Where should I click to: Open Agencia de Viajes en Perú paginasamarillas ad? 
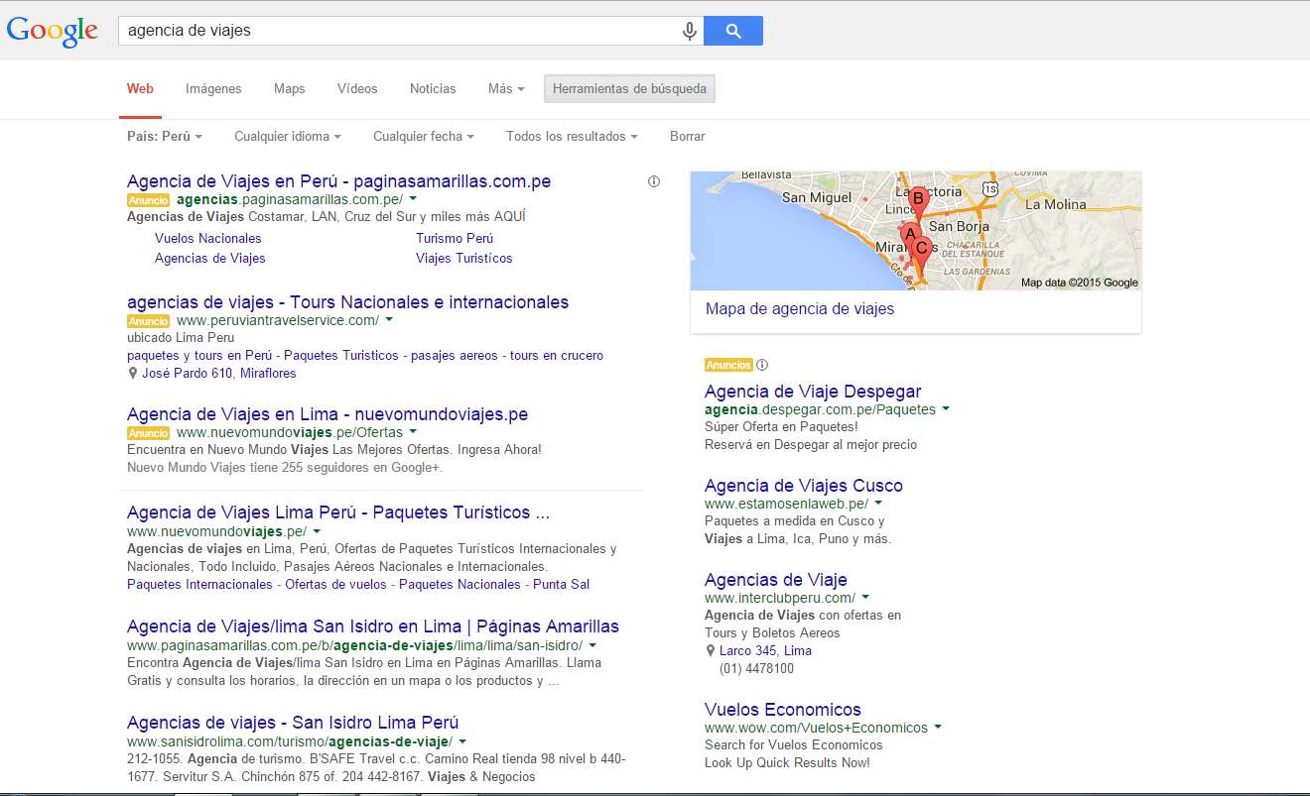coord(338,181)
